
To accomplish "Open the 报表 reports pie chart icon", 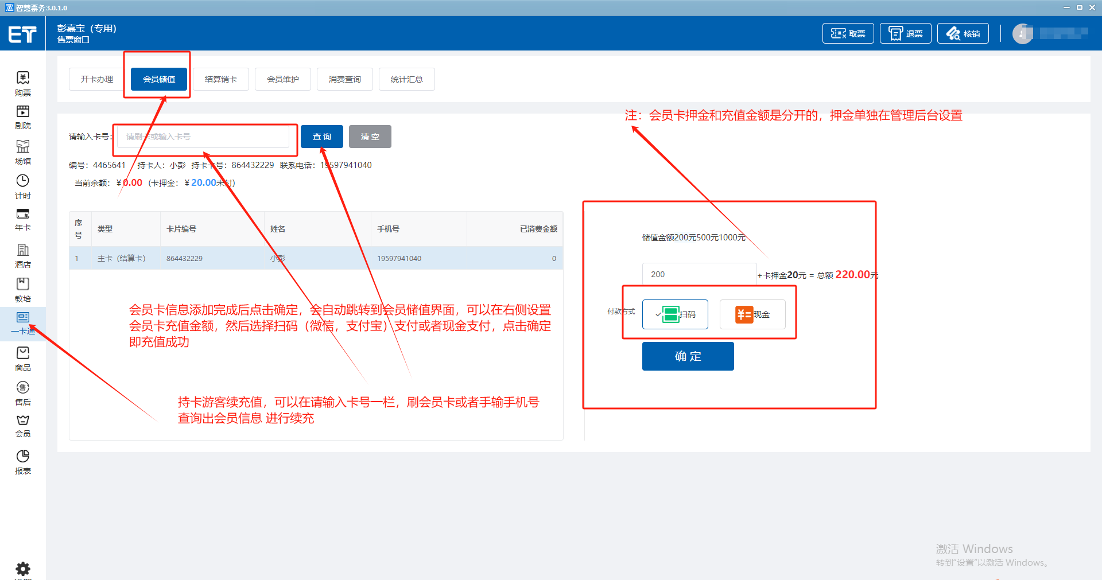I will point(23,462).
